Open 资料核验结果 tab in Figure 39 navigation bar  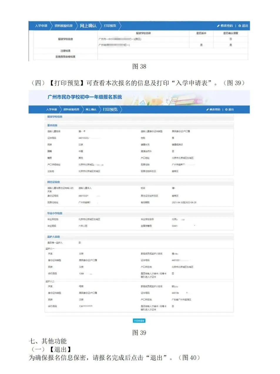tap(71, 109)
